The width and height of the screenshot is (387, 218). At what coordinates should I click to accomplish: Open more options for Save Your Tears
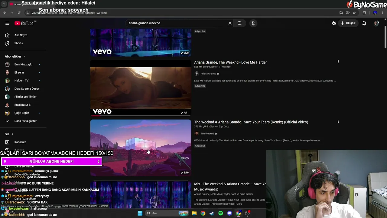click(x=338, y=121)
